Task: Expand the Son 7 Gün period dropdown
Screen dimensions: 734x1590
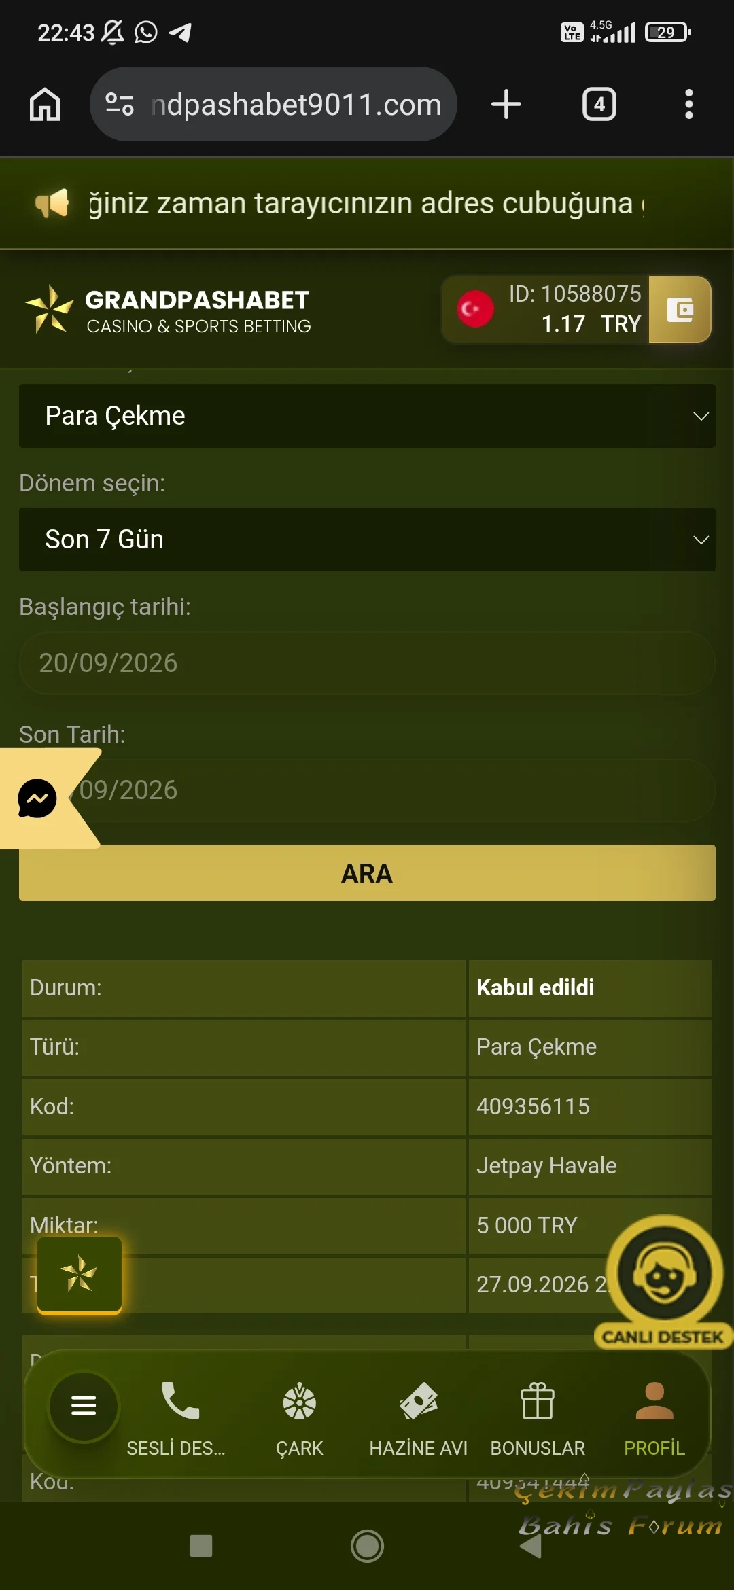Action: click(x=367, y=540)
